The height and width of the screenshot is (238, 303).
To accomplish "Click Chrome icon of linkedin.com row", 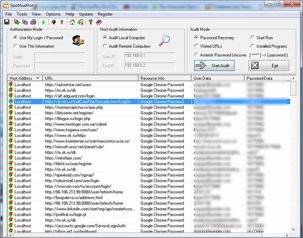I will (11, 209).
